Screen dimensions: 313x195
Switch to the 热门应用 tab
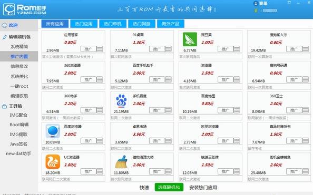point(84,24)
